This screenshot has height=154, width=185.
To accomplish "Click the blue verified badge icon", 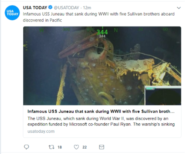I will coord(50,7).
